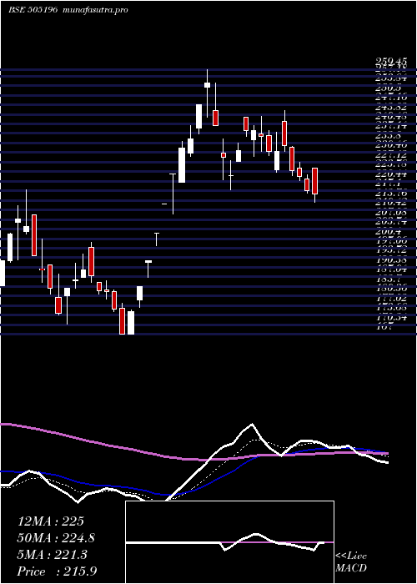Click the 230.46 price axis label
The image size is (417, 584).
[391, 146]
